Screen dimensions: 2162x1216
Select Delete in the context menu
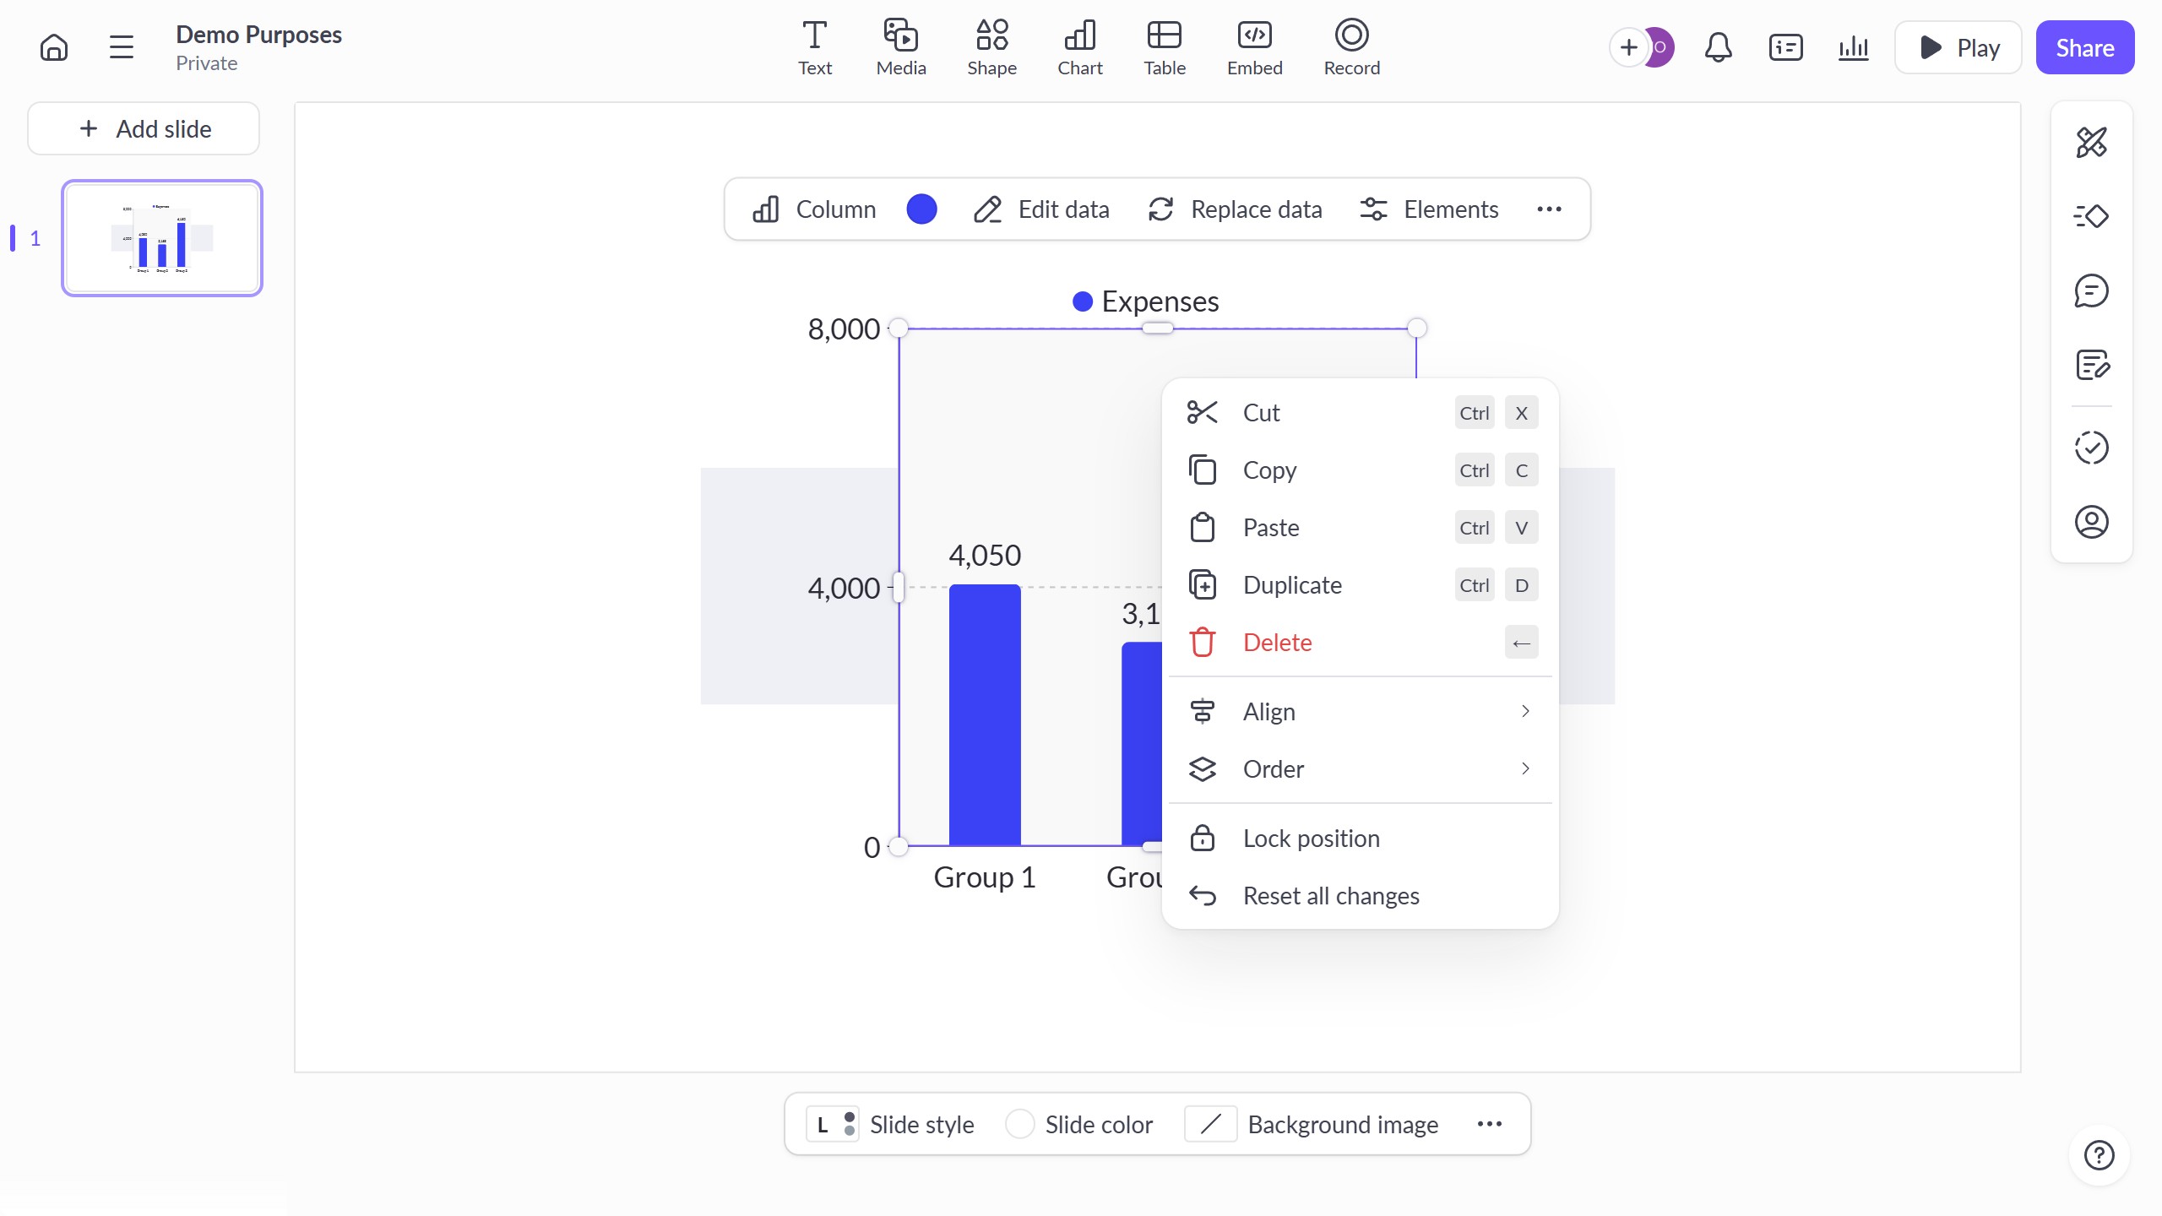1277,643
